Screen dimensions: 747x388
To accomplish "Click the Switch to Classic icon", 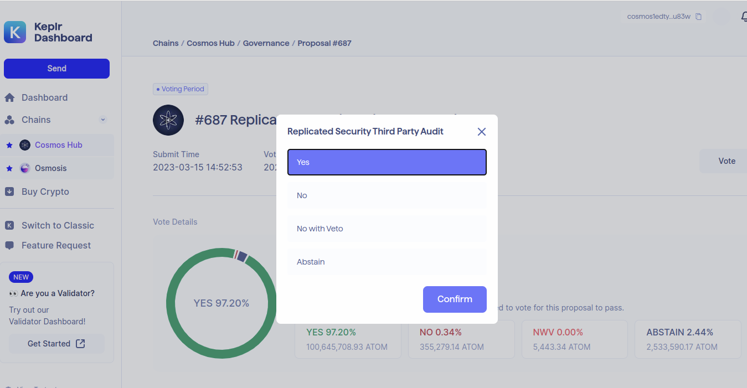I will pos(9,225).
